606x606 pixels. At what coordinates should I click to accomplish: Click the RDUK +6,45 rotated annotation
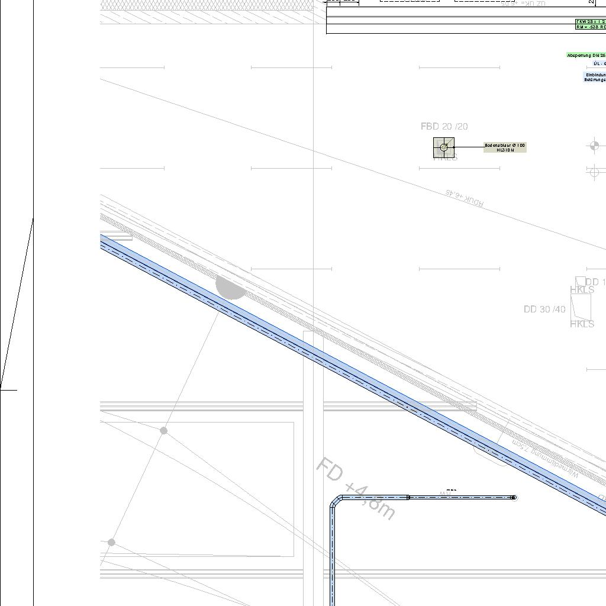(x=465, y=198)
